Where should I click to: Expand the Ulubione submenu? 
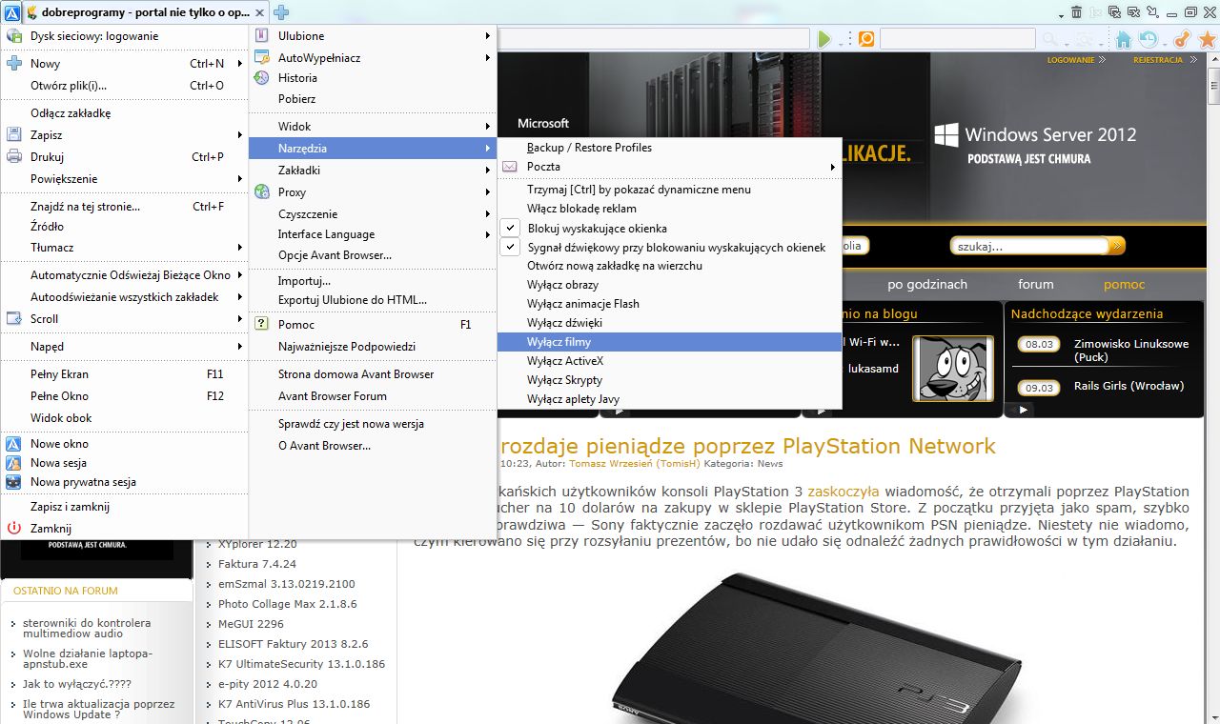coord(373,36)
